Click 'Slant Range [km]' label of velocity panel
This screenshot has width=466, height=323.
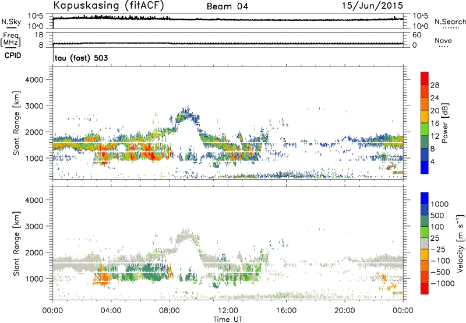[x=16, y=244]
